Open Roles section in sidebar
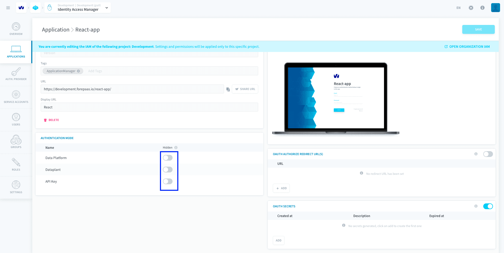 coord(16,165)
